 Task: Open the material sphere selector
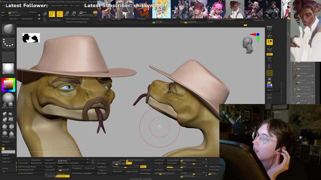(8, 68)
